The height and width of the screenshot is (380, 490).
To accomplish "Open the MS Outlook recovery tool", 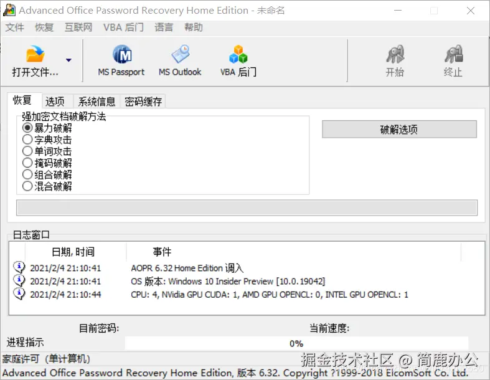I will point(180,60).
